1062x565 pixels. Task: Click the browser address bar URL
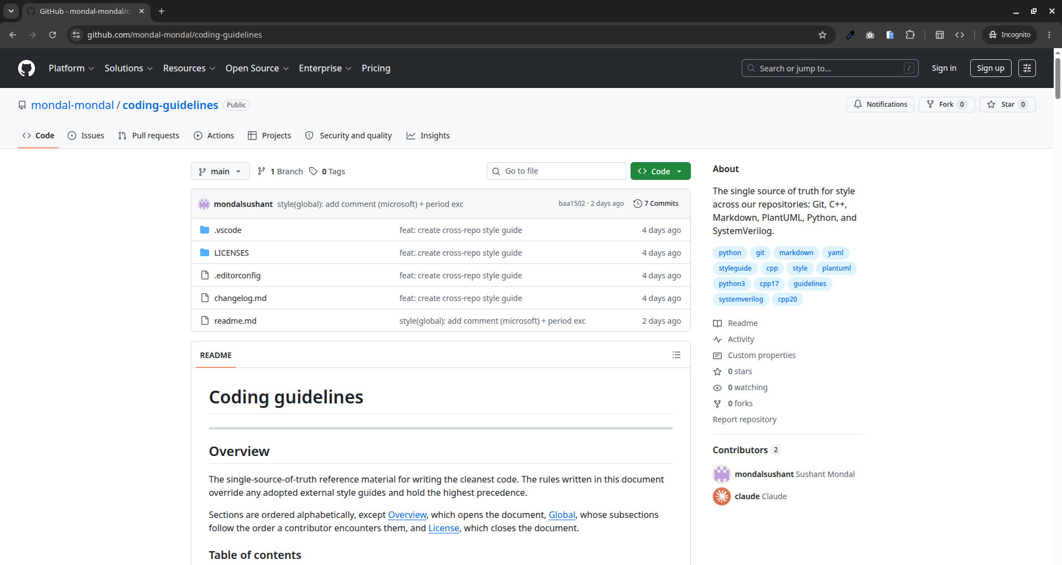click(x=175, y=35)
